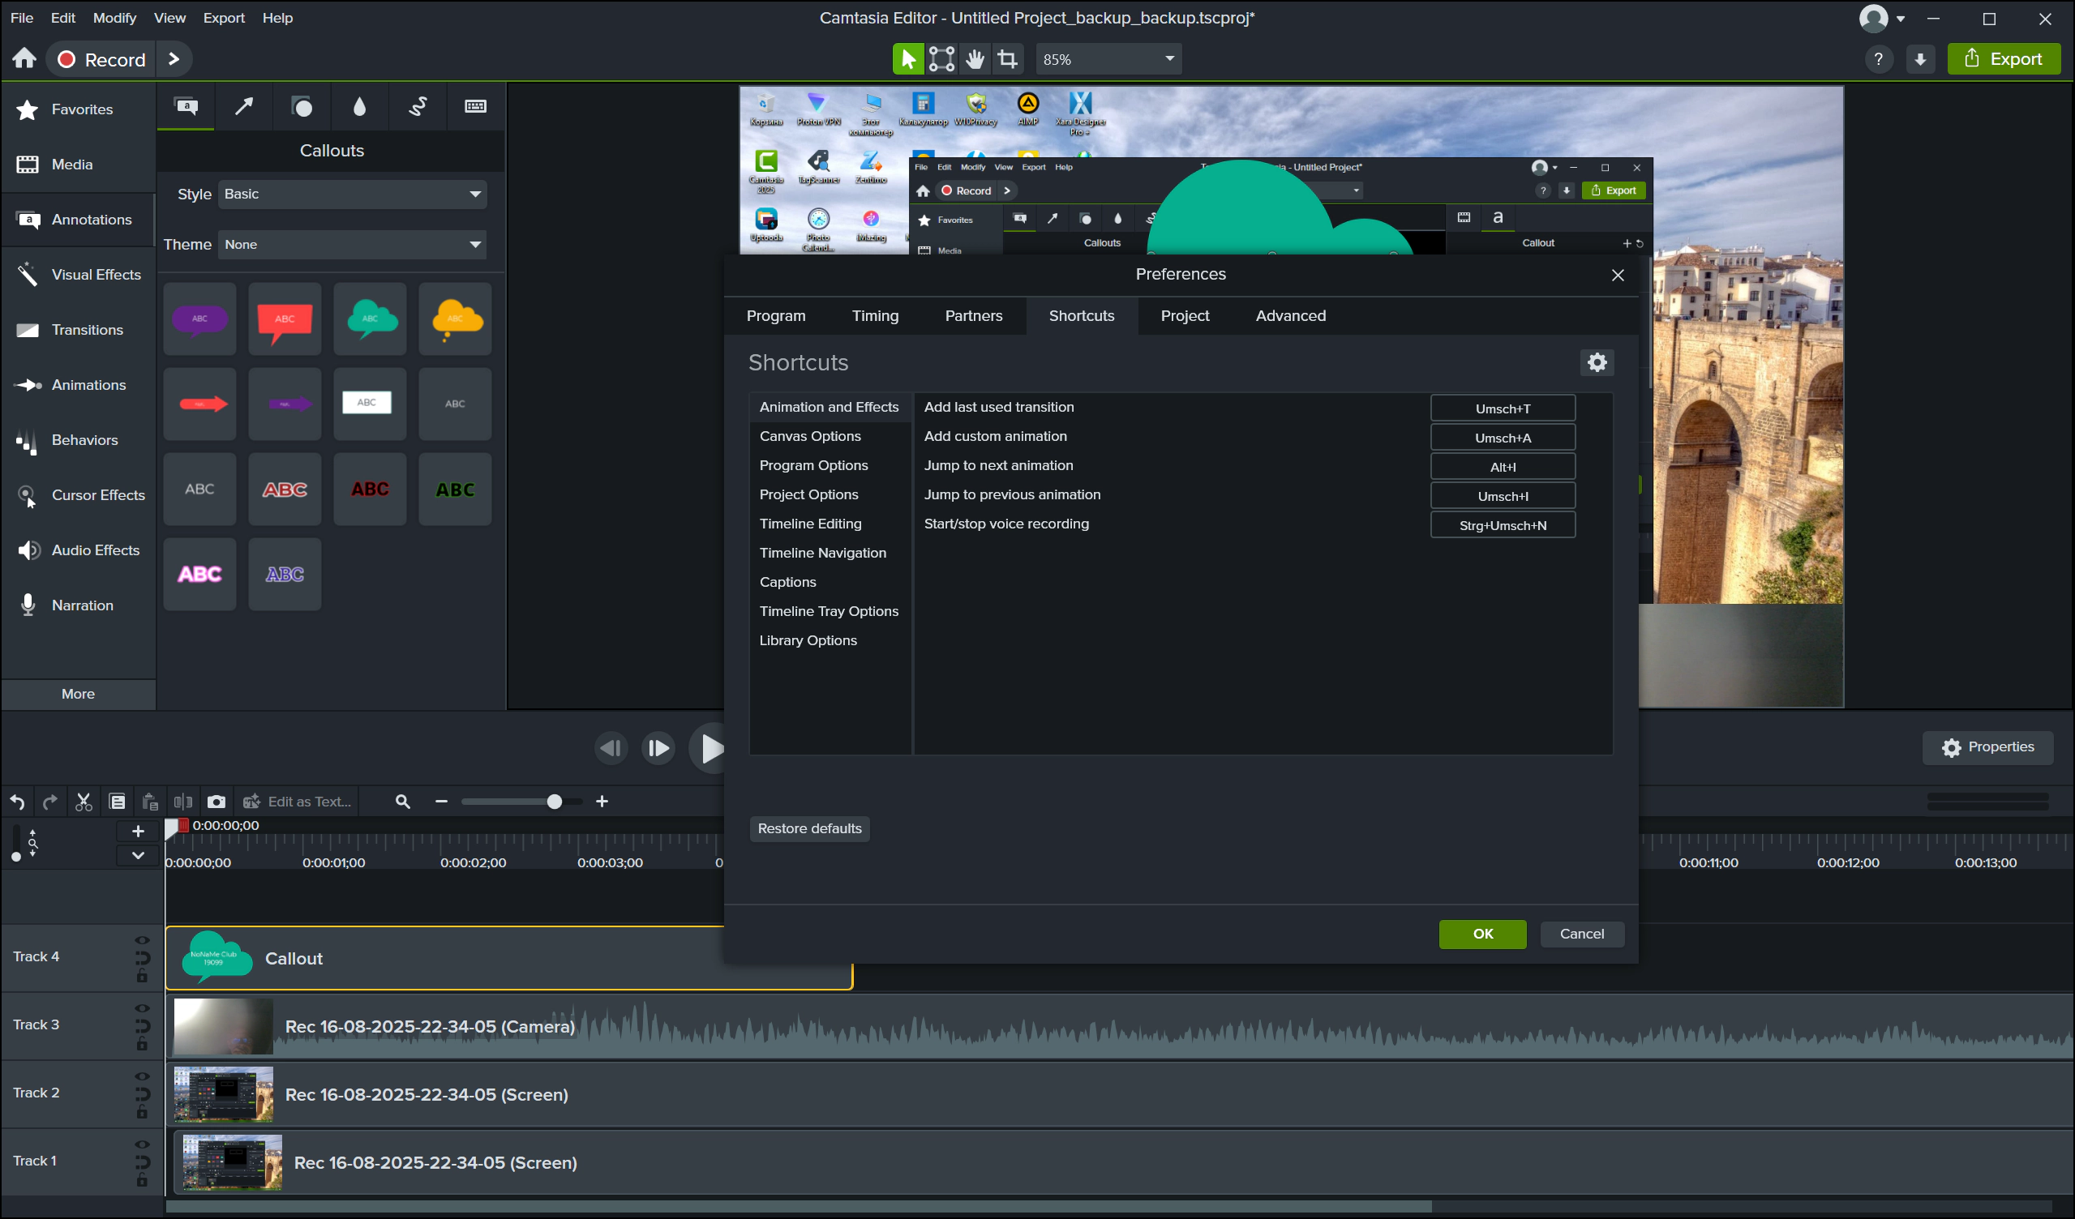Confirm preferences with the OK button

pyautogui.click(x=1482, y=935)
